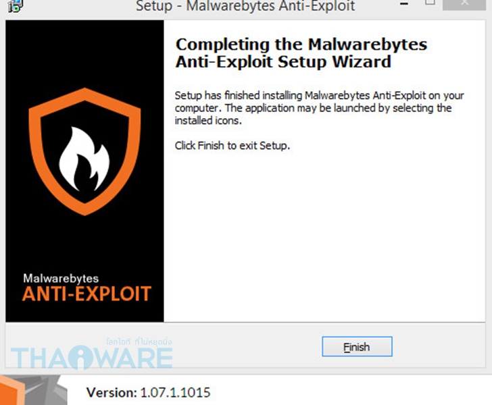The width and height of the screenshot is (492, 405).
Task: Click the gray graphic next to orange box
Action: pyautogui.click(x=46, y=391)
